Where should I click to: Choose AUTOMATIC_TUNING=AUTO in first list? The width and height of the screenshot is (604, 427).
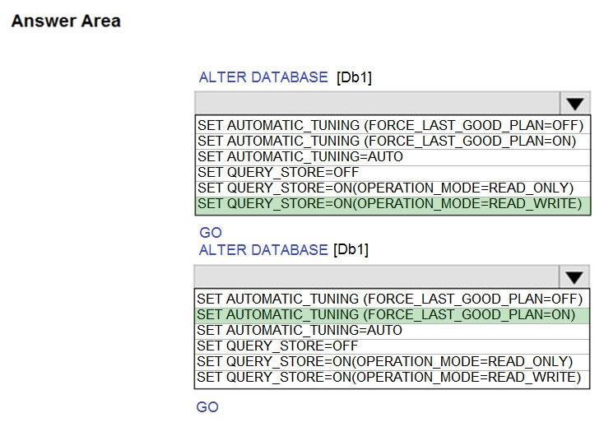(x=393, y=157)
